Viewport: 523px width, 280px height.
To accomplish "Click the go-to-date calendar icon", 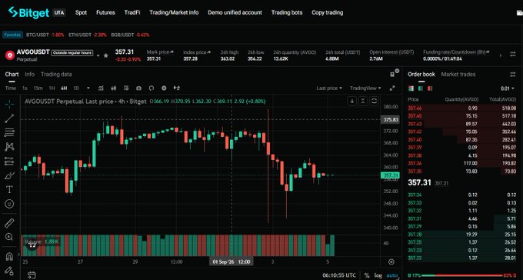I will click(32, 275).
